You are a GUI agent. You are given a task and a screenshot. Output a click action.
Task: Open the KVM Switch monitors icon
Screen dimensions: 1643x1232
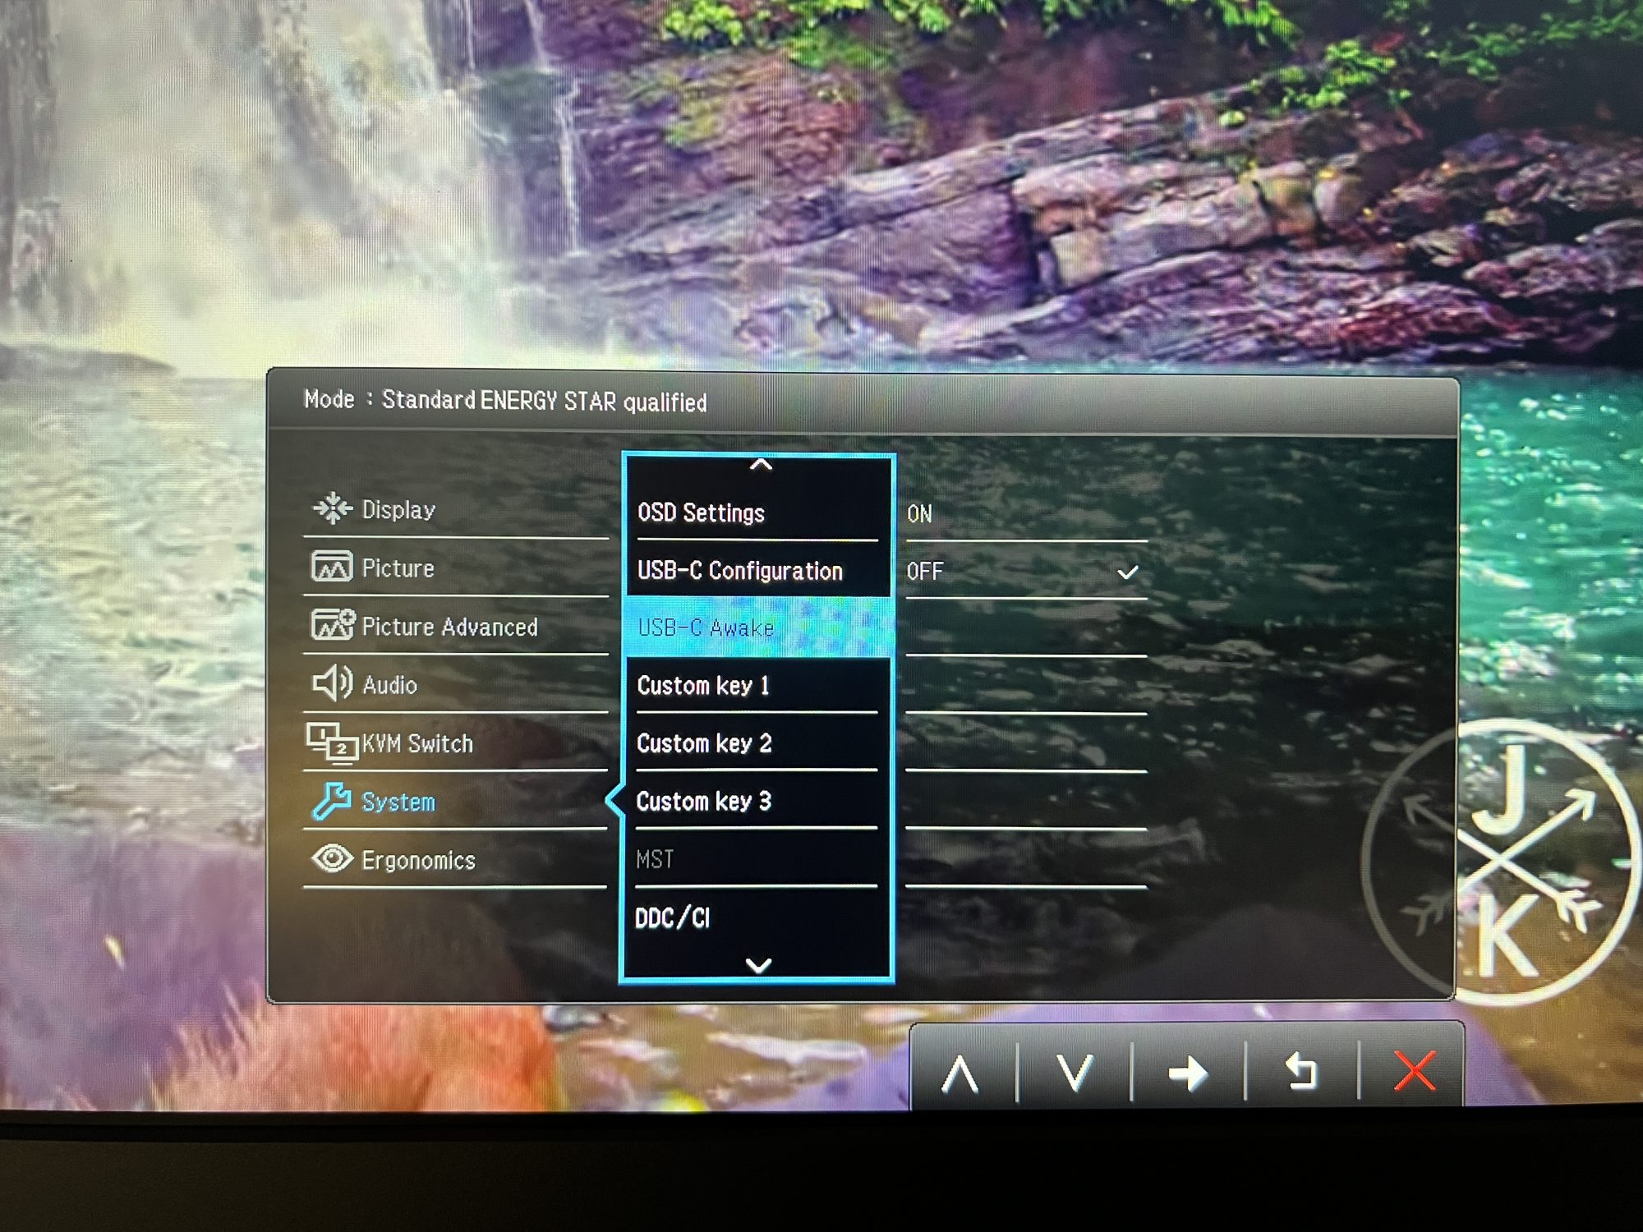click(x=332, y=742)
